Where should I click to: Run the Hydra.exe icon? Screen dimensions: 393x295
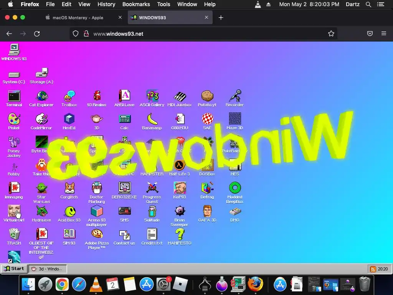pyautogui.click(x=42, y=211)
